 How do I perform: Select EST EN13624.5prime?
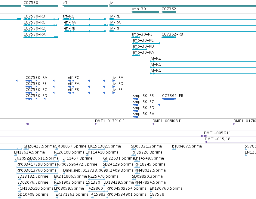coord(16,155)
